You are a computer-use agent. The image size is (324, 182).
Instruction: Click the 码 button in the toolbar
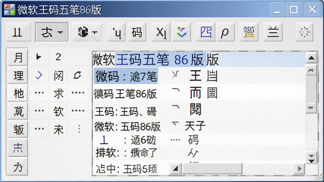(137, 32)
